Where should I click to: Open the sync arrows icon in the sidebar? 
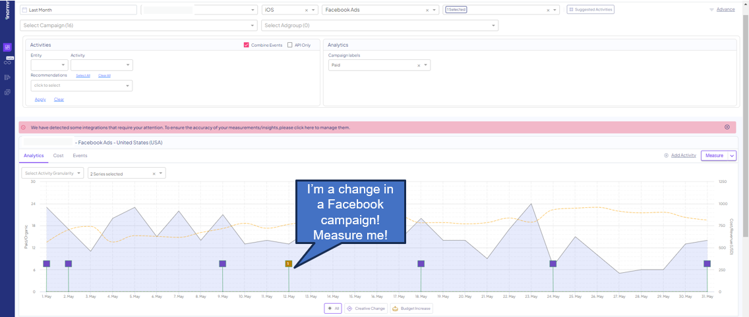point(7,92)
